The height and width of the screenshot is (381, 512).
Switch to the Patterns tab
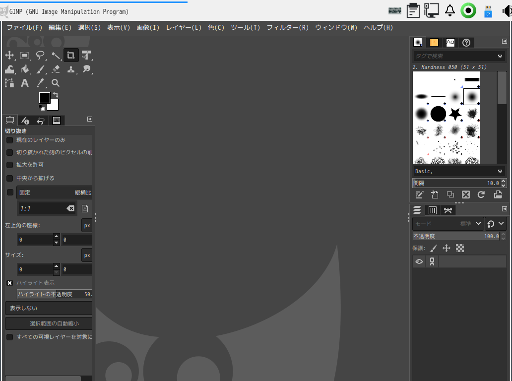click(434, 43)
